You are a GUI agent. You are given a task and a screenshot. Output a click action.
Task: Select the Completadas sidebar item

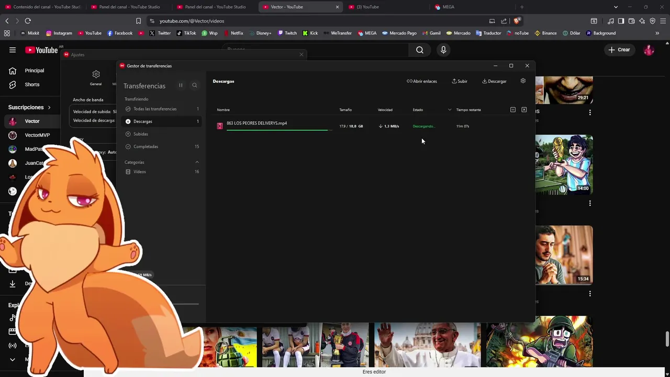[162, 147]
